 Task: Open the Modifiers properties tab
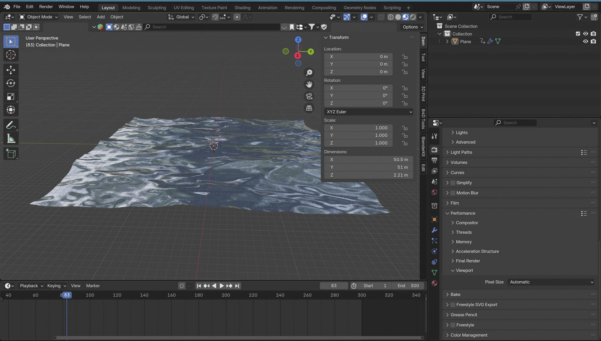tap(434, 230)
